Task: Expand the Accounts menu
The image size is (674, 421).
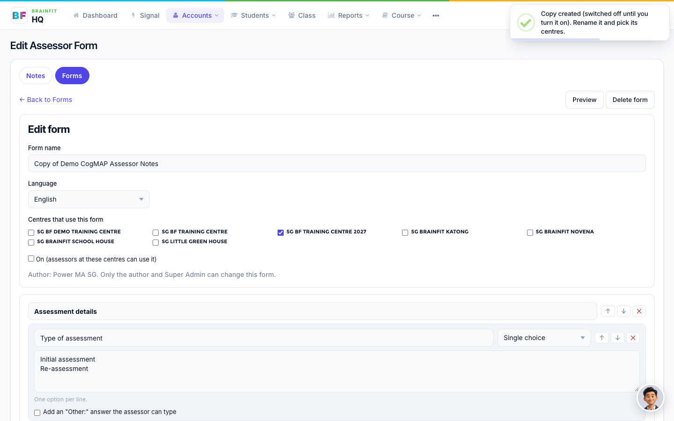Action: pos(195,15)
